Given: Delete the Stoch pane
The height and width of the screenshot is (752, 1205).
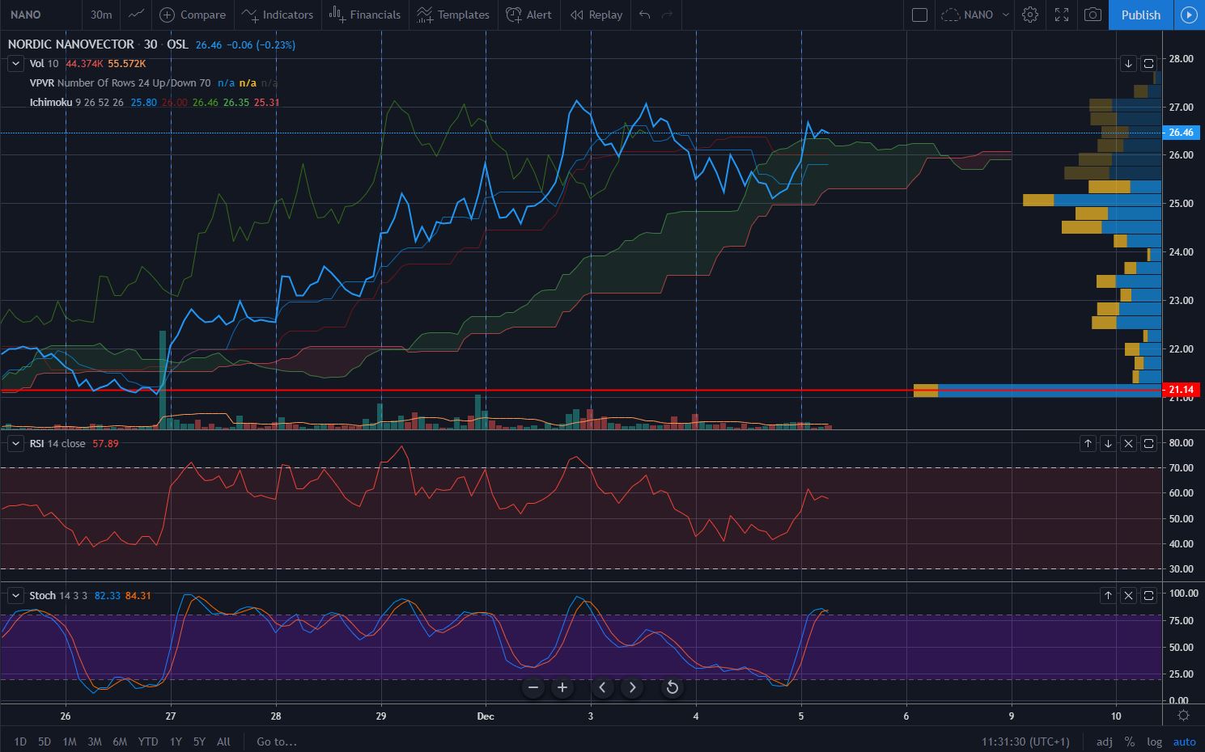Looking at the screenshot, I should click(1128, 595).
